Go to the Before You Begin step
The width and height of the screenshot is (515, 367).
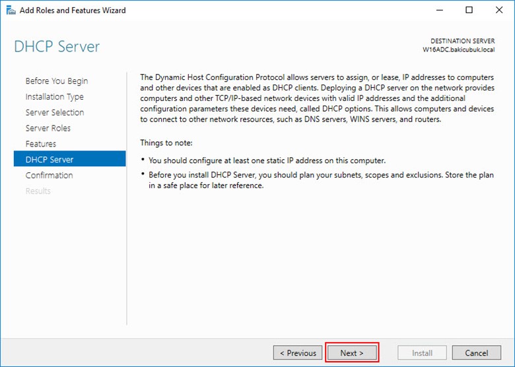(x=57, y=81)
